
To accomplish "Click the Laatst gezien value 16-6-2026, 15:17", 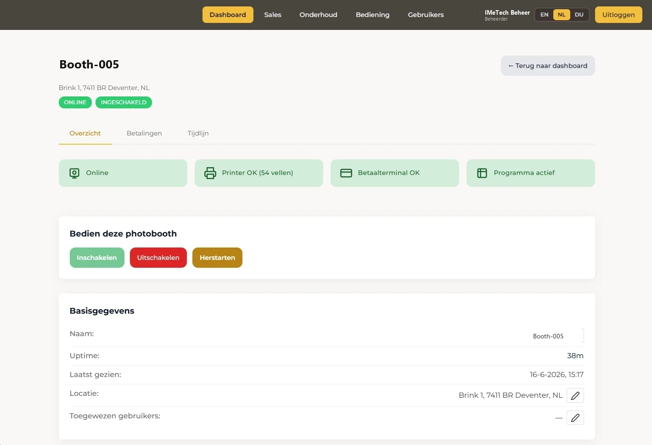I will tap(556, 375).
